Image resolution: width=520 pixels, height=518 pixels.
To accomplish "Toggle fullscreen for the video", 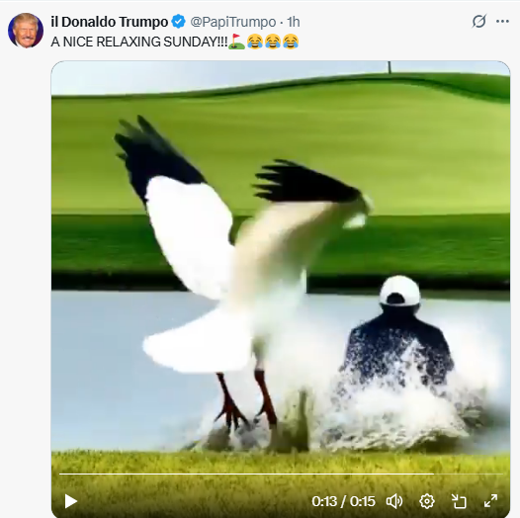I will [x=490, y=501].
